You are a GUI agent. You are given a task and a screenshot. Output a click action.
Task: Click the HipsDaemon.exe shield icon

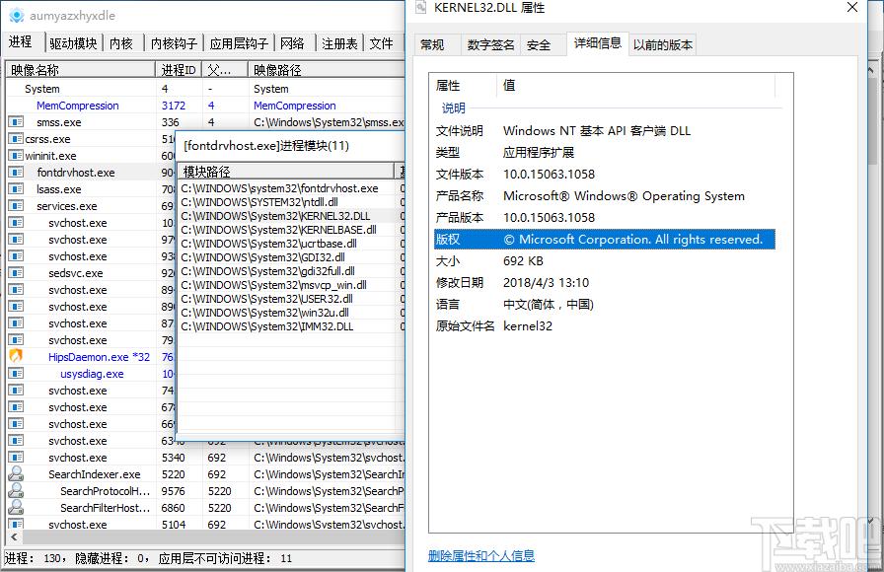pyautogui.click(x=16, y=356)
